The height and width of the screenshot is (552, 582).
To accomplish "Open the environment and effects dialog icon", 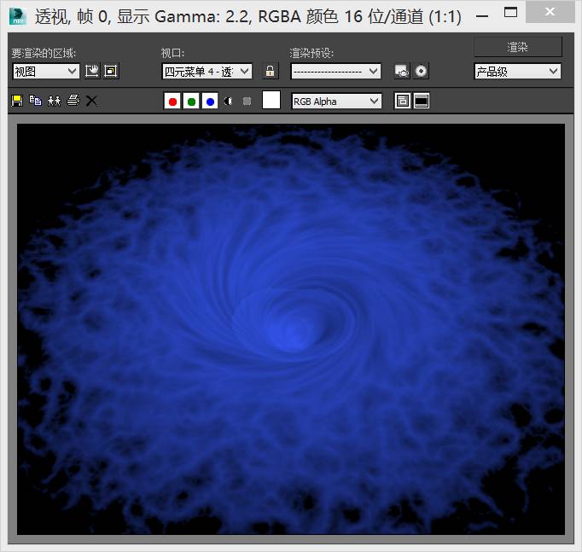I will tap(422, 72).
